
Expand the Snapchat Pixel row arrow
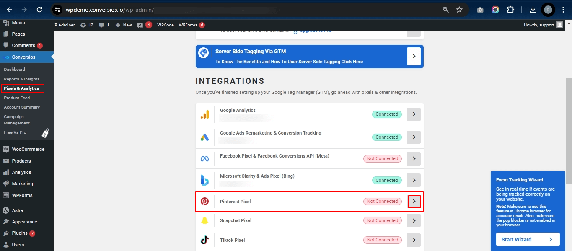click(x=414, y=220)
